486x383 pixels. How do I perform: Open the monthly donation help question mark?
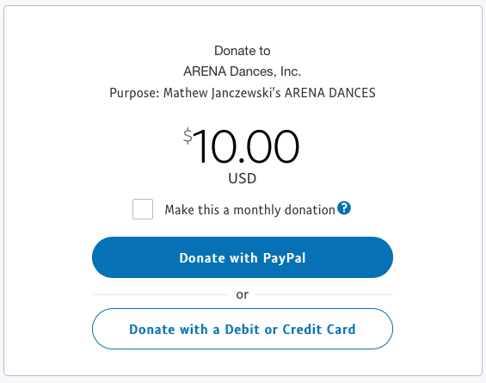(344, 207)
